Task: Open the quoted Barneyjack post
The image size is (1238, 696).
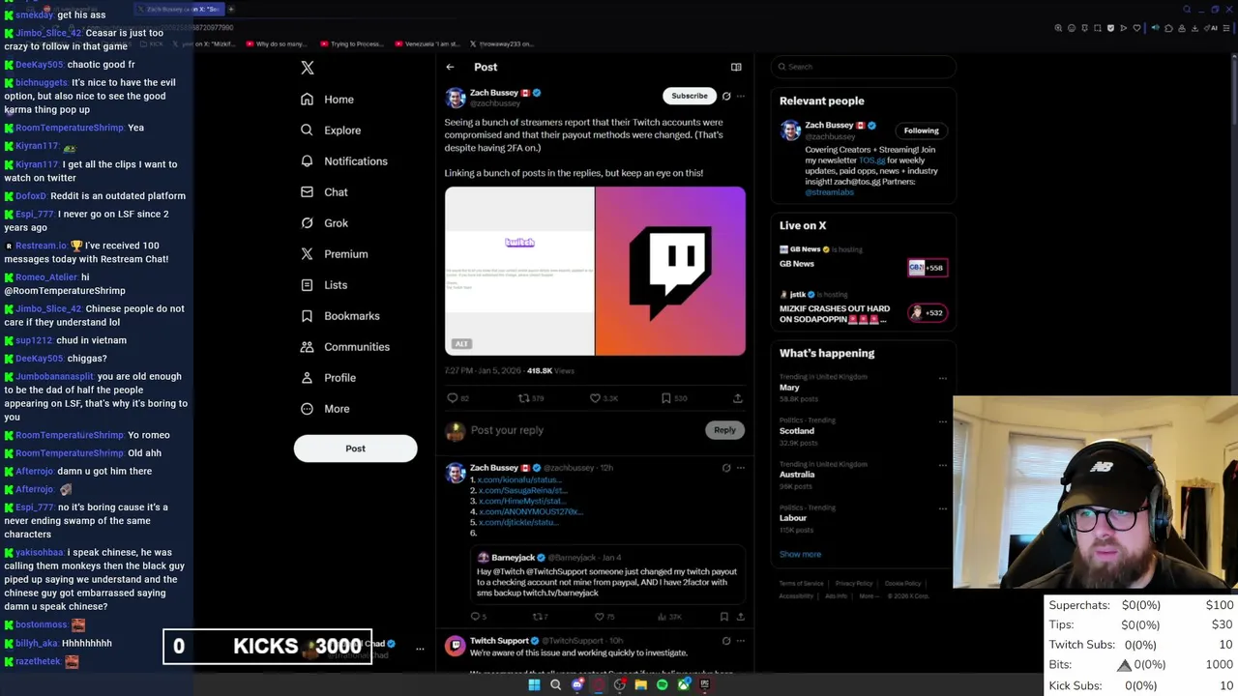Action: pos(607,575)
